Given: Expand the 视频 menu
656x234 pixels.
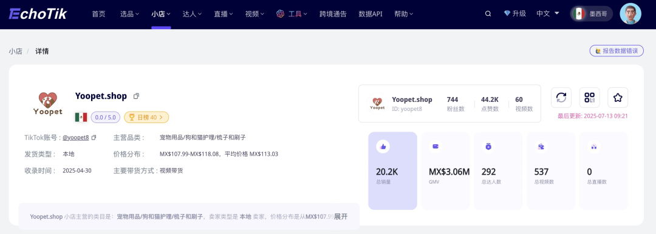Looking at the screenshot, I should [x=255, y=14].
